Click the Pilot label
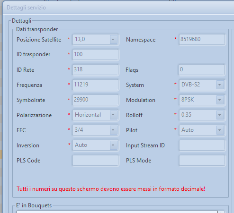This screenshot has height=213, width=234. click(132, 130)
